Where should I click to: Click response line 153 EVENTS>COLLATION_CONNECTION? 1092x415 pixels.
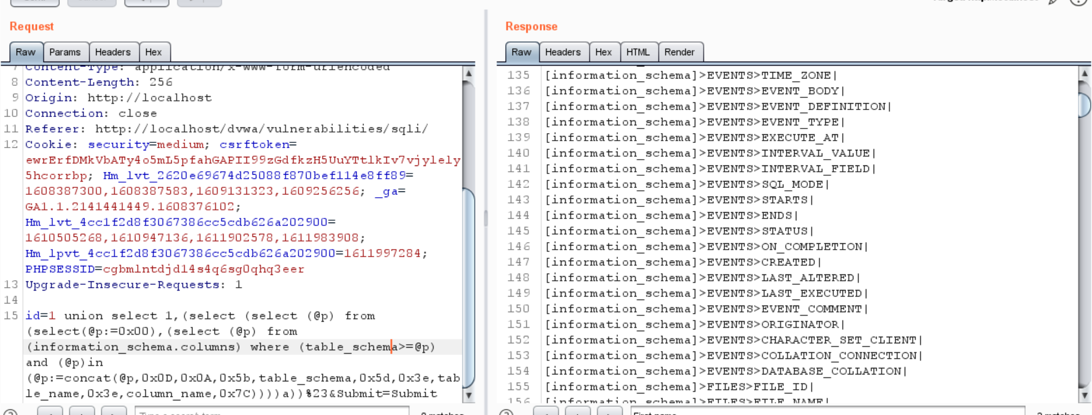tap(734, 356)
